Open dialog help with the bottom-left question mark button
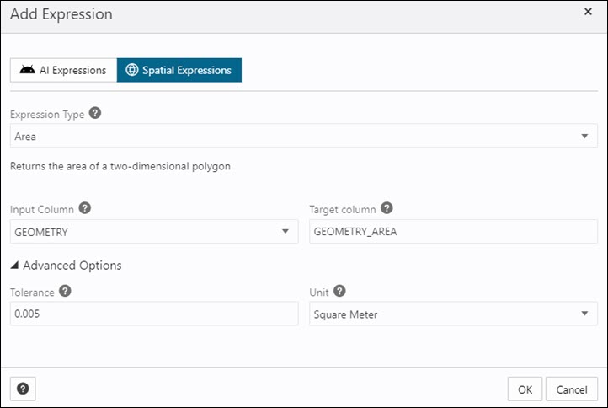The height and width of the screenshot is (408, 608). (x=23, y=389)
